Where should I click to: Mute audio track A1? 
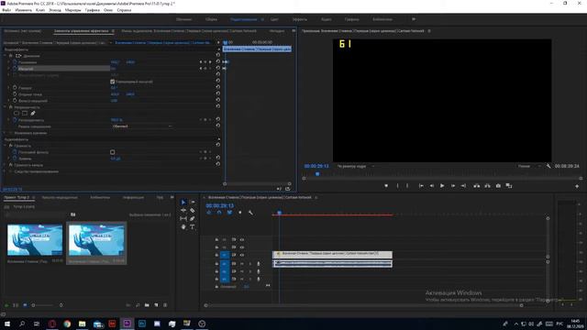[x=242, y=264]
